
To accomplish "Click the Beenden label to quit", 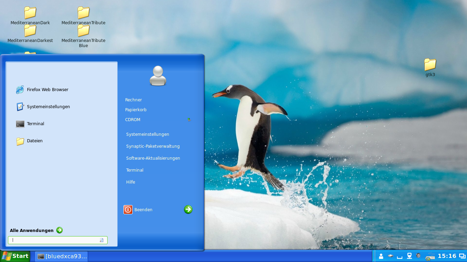I will [143, 210].
